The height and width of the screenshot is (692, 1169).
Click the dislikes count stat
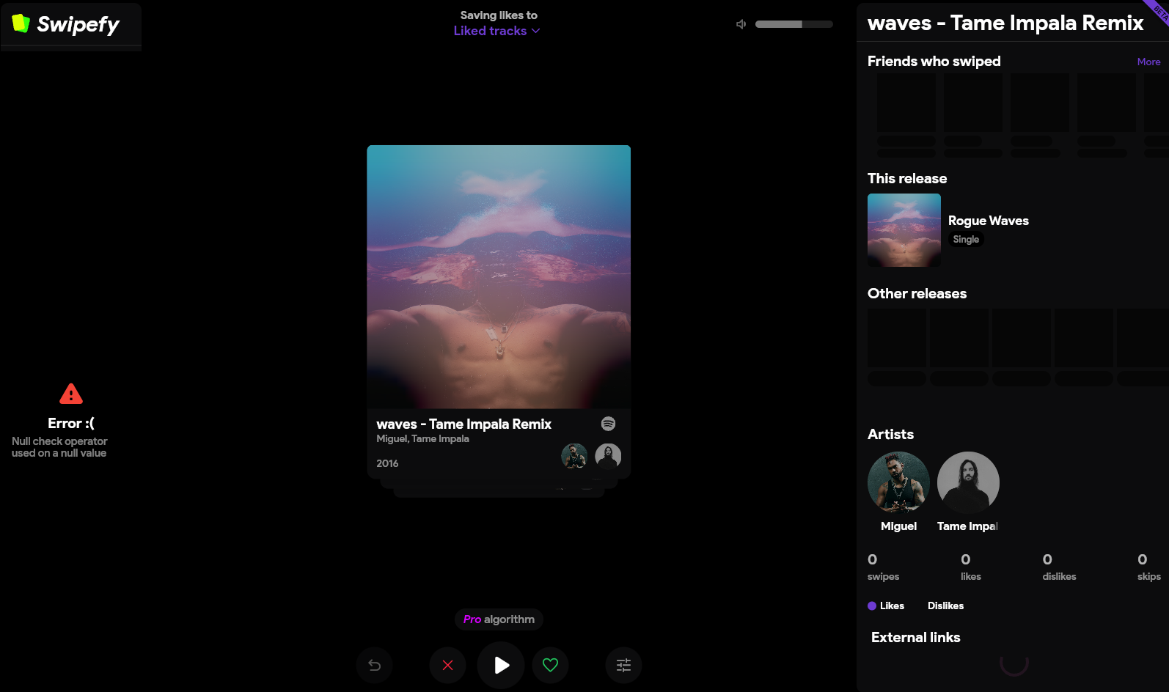pyautogui.click(x=1059, y=567)
